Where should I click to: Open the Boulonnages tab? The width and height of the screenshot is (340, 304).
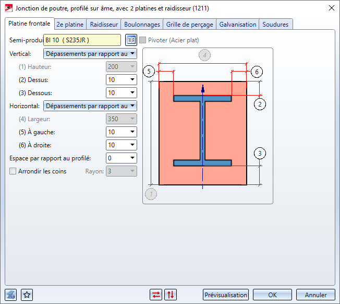tap(142, 24)
